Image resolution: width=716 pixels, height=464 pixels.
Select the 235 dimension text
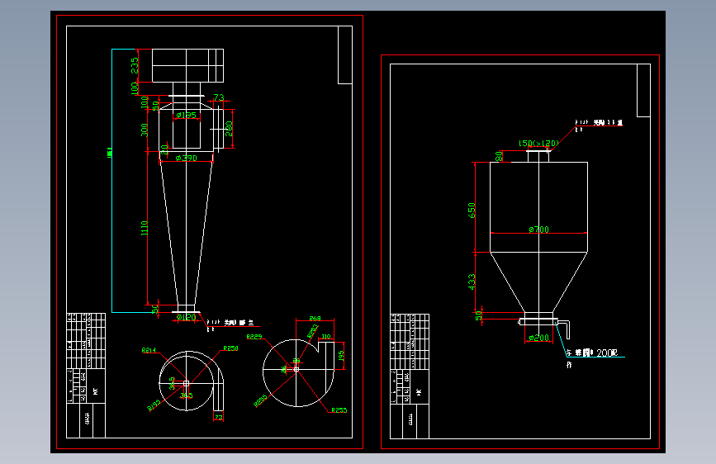(x=135, y=65)
